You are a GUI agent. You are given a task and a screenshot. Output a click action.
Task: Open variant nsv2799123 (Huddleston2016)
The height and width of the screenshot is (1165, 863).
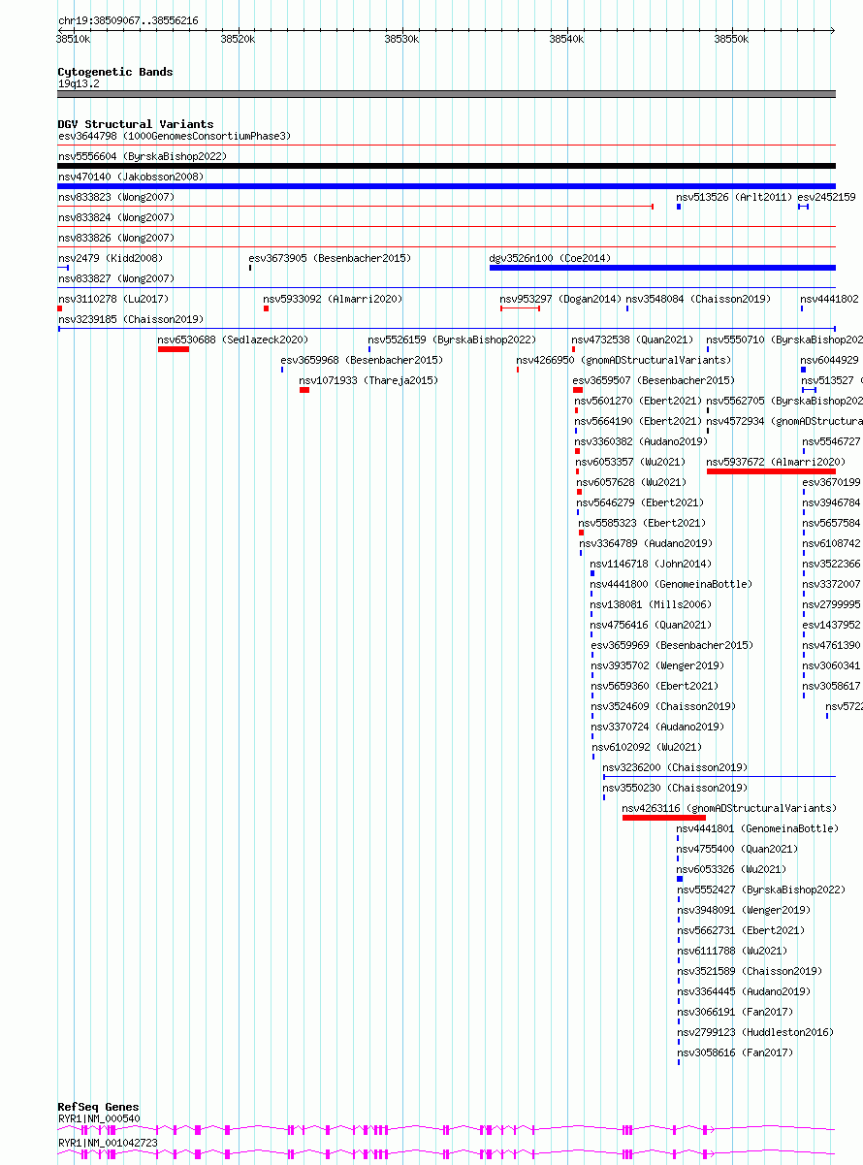coord(755,1032)
